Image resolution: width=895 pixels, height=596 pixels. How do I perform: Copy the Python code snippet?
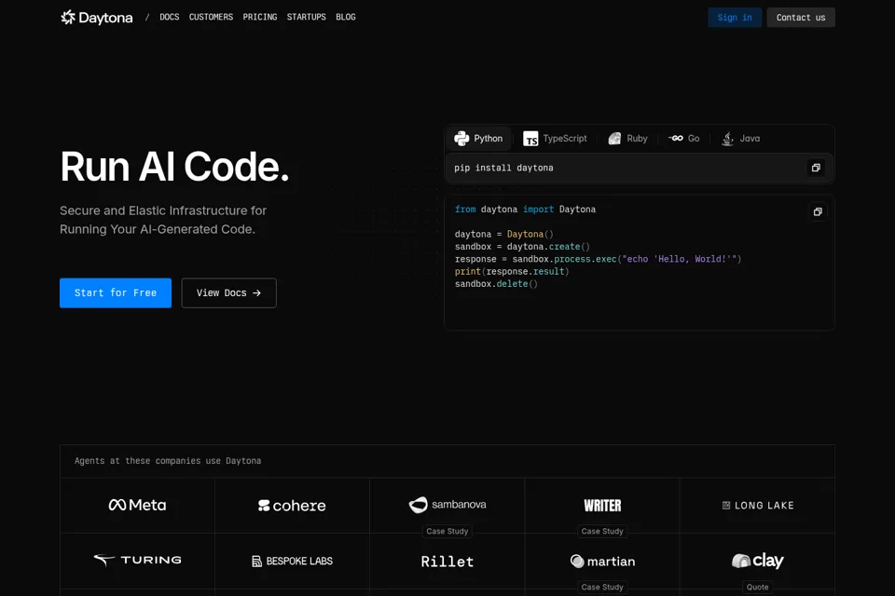[818, 211]
